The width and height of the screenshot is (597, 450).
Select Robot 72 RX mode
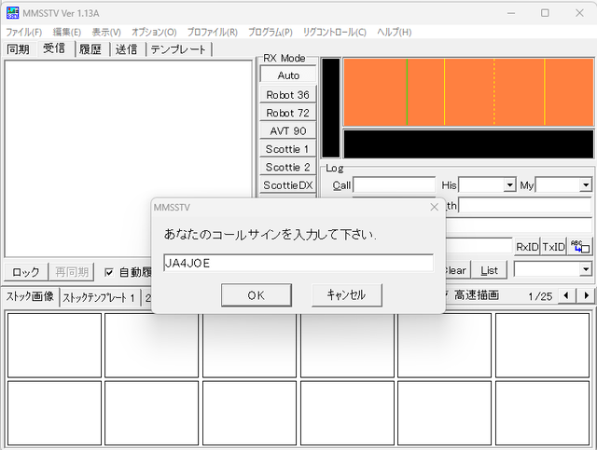[x=288, y=113]
